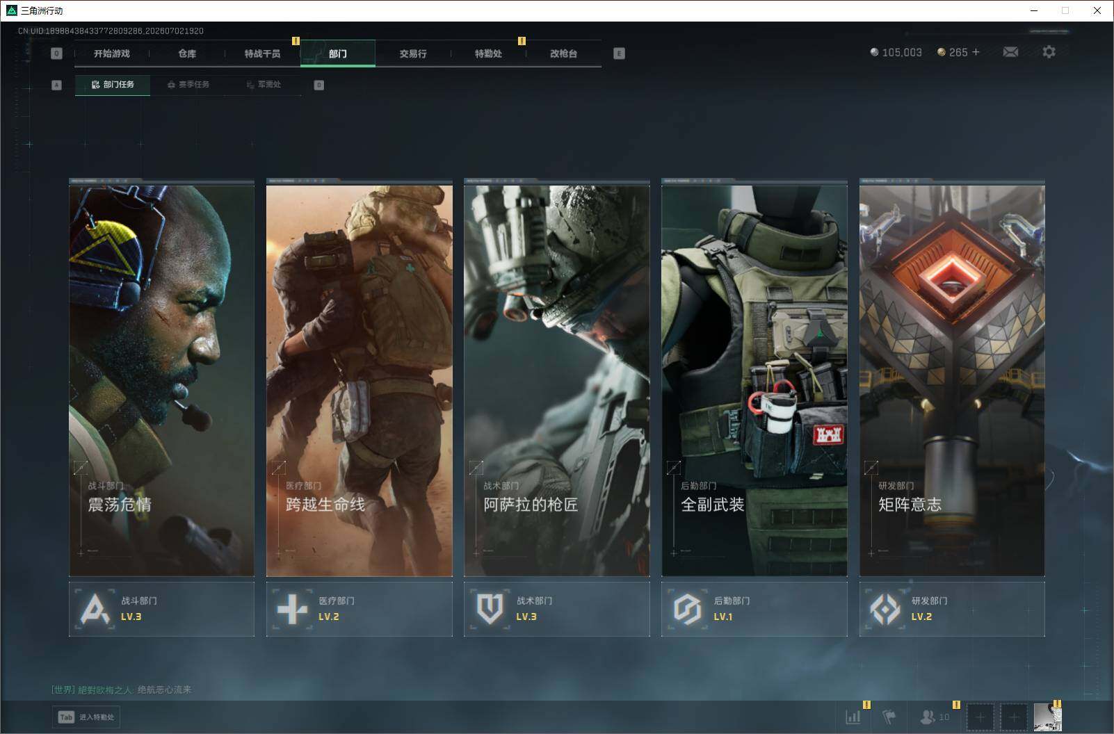
Task: Add currency with plus next to 265
Action: point(976,52)
